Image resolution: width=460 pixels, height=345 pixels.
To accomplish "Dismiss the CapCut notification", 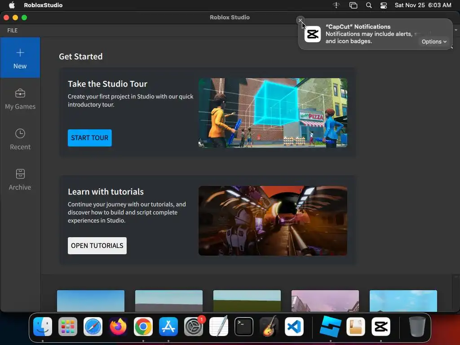I will pyautogui.click(x=300, y=20).
